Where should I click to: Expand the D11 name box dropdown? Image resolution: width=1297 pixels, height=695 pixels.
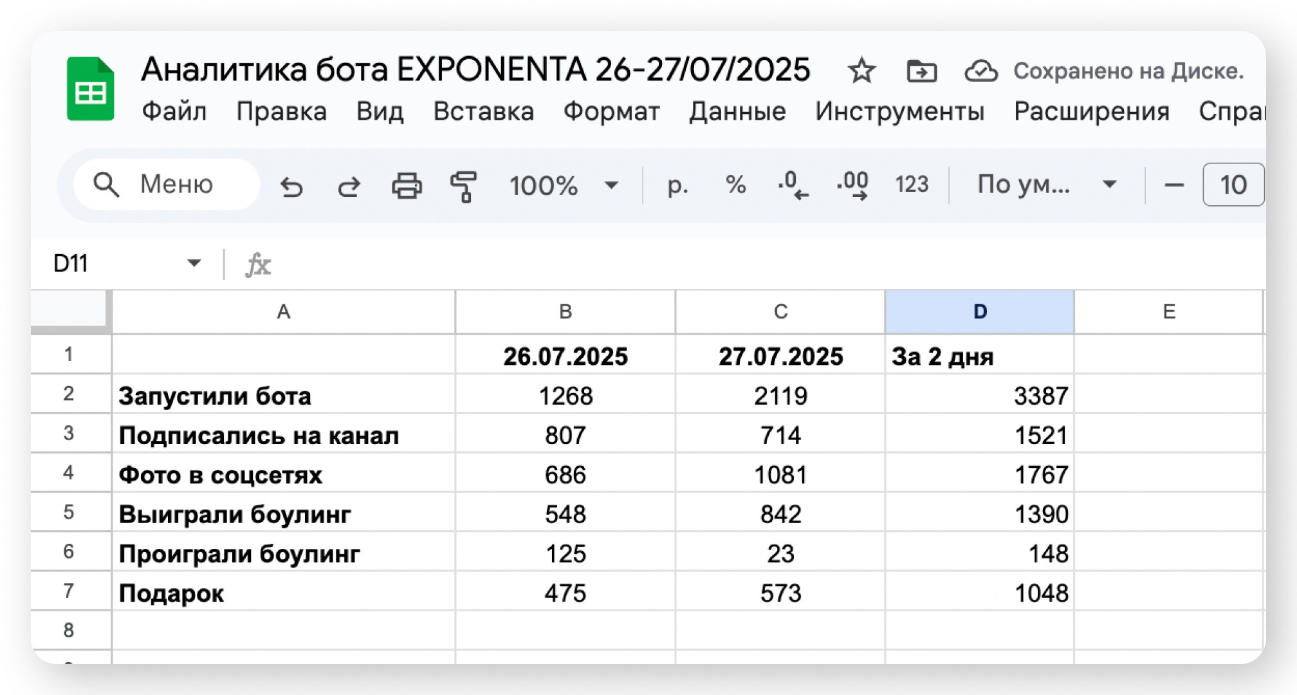(194, 263)
